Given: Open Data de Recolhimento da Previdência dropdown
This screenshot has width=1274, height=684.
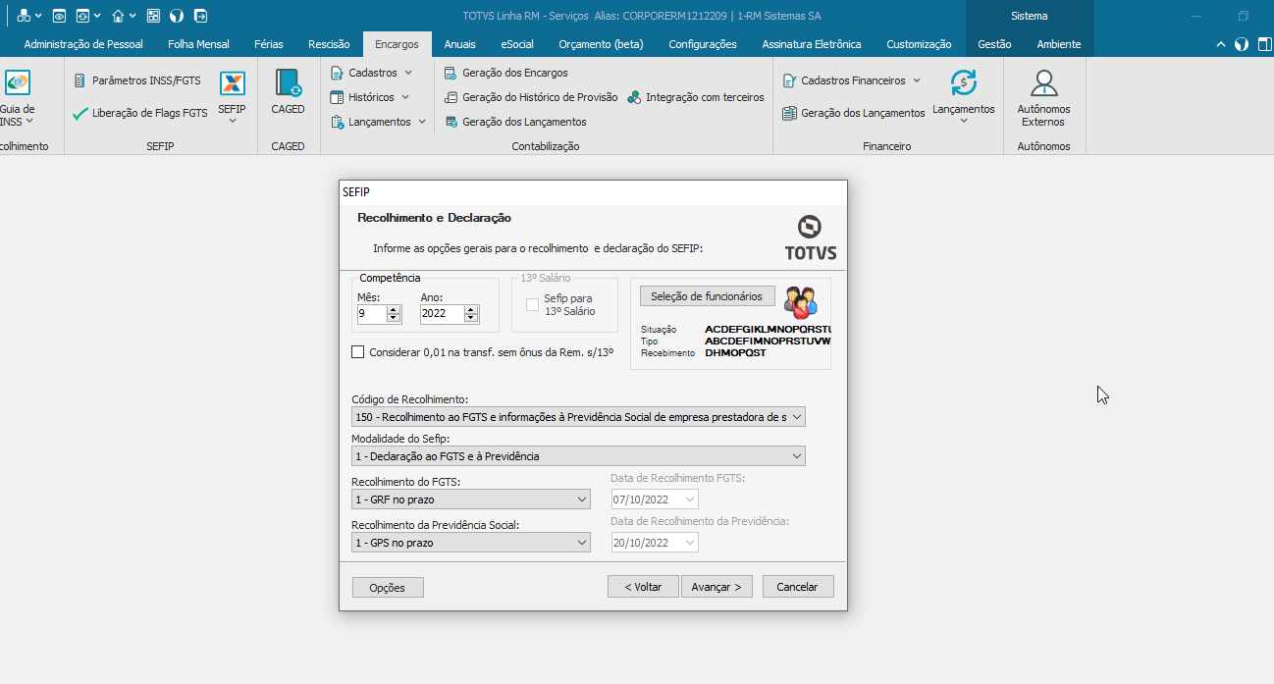Looking at the screenshot, I should (690, 543).
